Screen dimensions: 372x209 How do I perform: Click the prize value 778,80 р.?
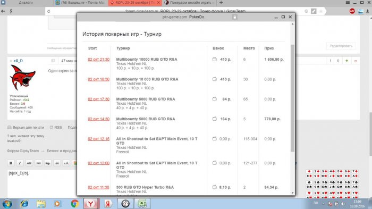(272, 119)
